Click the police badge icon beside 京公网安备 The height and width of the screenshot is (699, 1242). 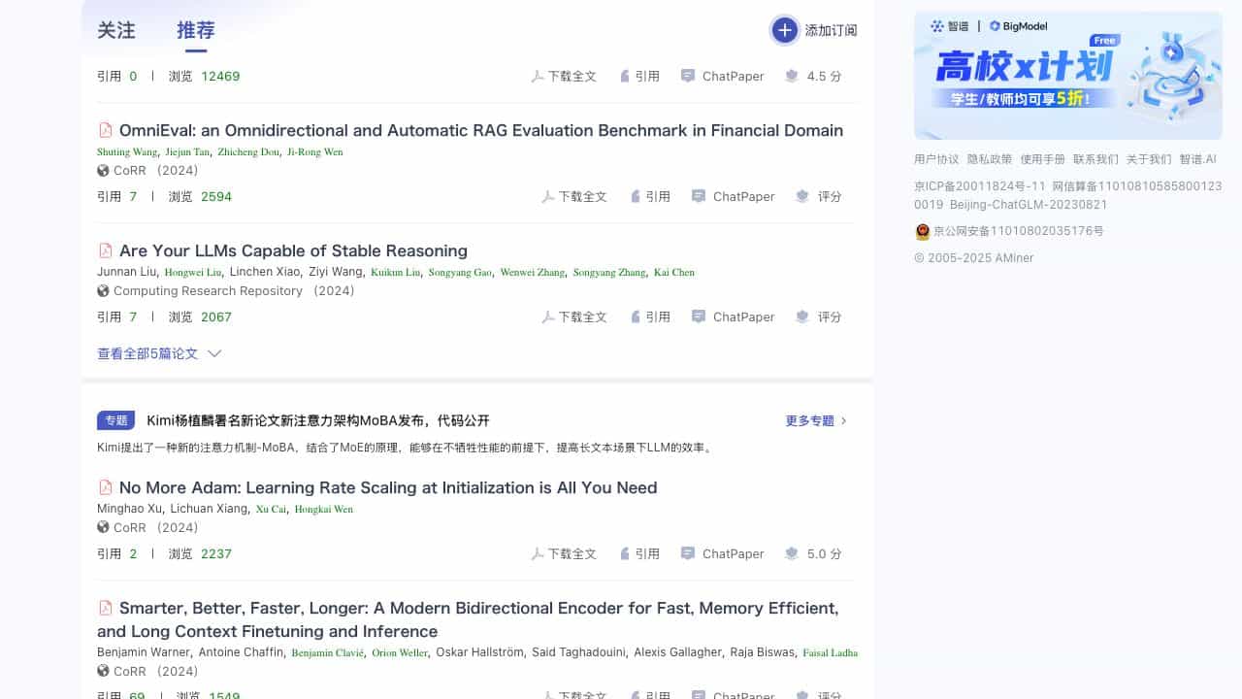pyautogui.click(x=923, y=231)
